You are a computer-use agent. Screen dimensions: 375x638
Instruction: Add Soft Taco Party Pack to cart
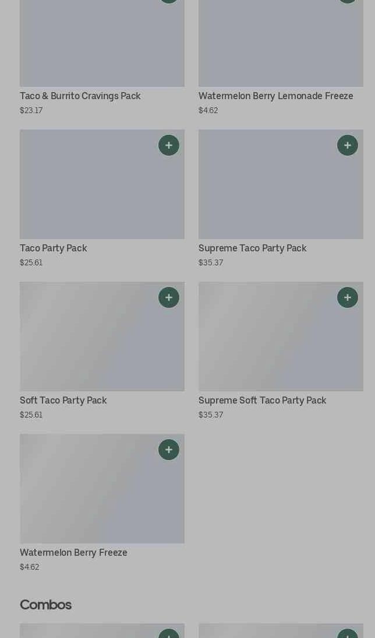tap(169, 297)
